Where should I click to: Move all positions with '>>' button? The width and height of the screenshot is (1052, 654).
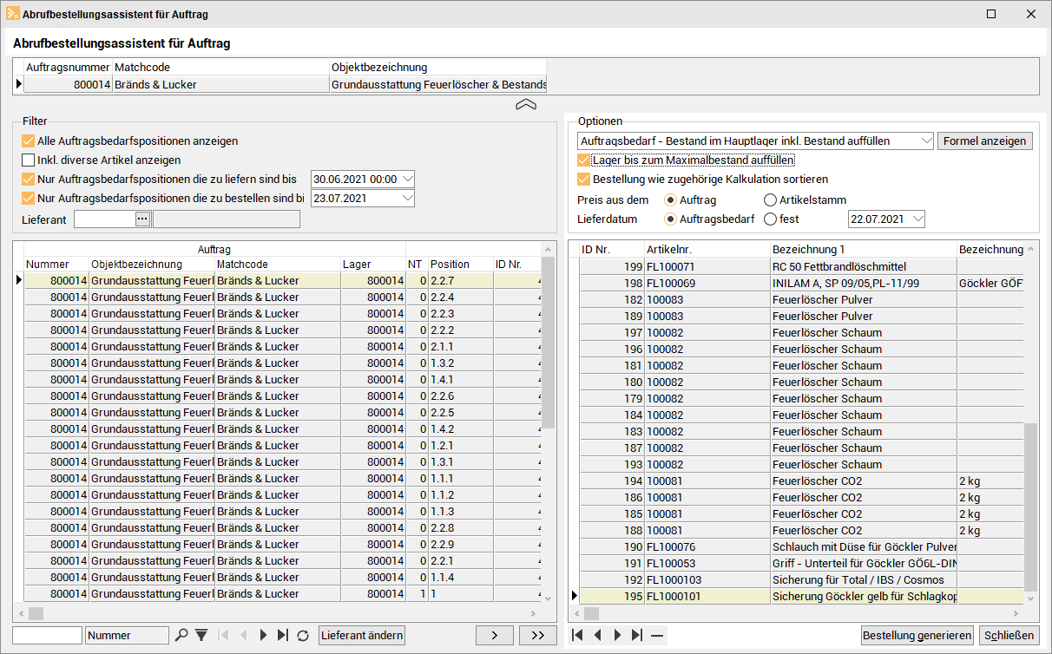(537, 635)
